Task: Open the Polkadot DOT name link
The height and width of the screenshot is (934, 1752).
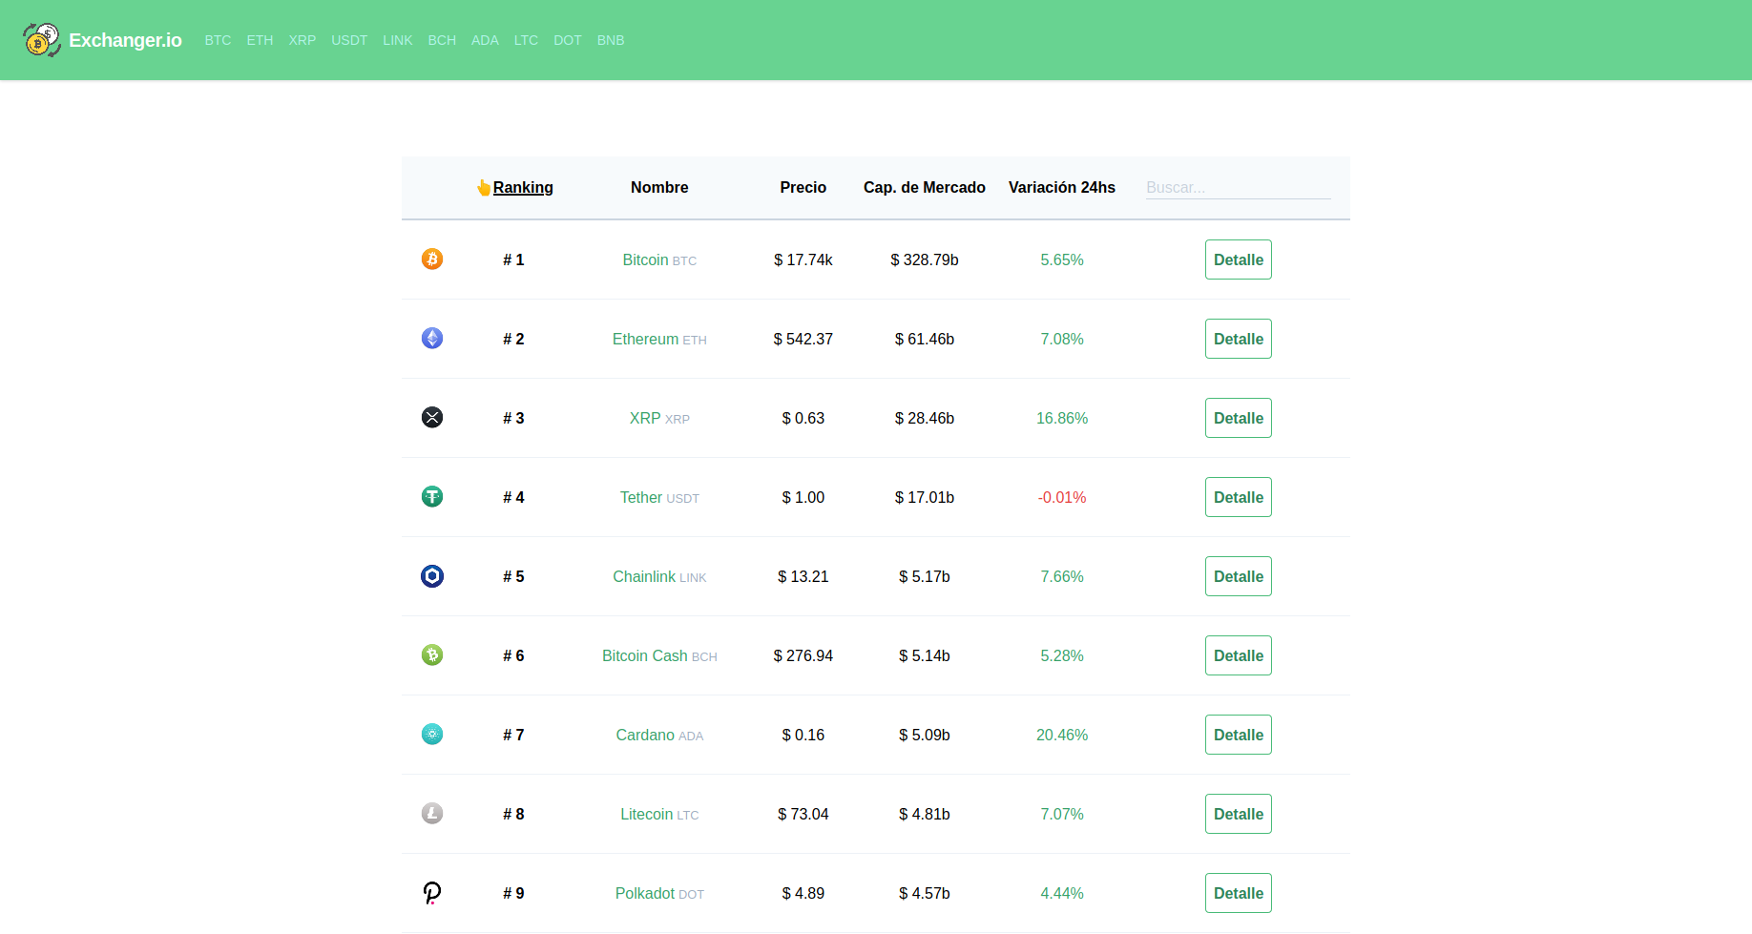Action: click(659, 893)
